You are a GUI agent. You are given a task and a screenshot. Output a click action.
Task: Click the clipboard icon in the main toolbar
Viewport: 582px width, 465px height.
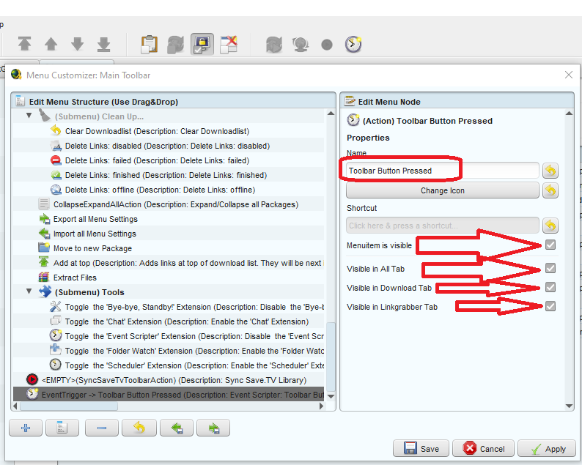(150, 44)
